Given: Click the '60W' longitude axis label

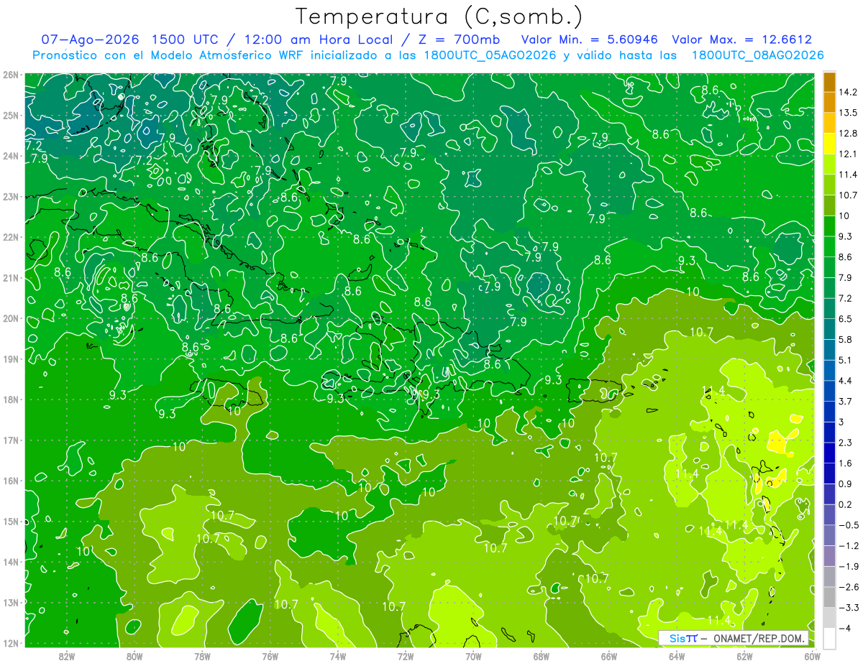Looking at the screenshot, I should click(x=811, y=656).
